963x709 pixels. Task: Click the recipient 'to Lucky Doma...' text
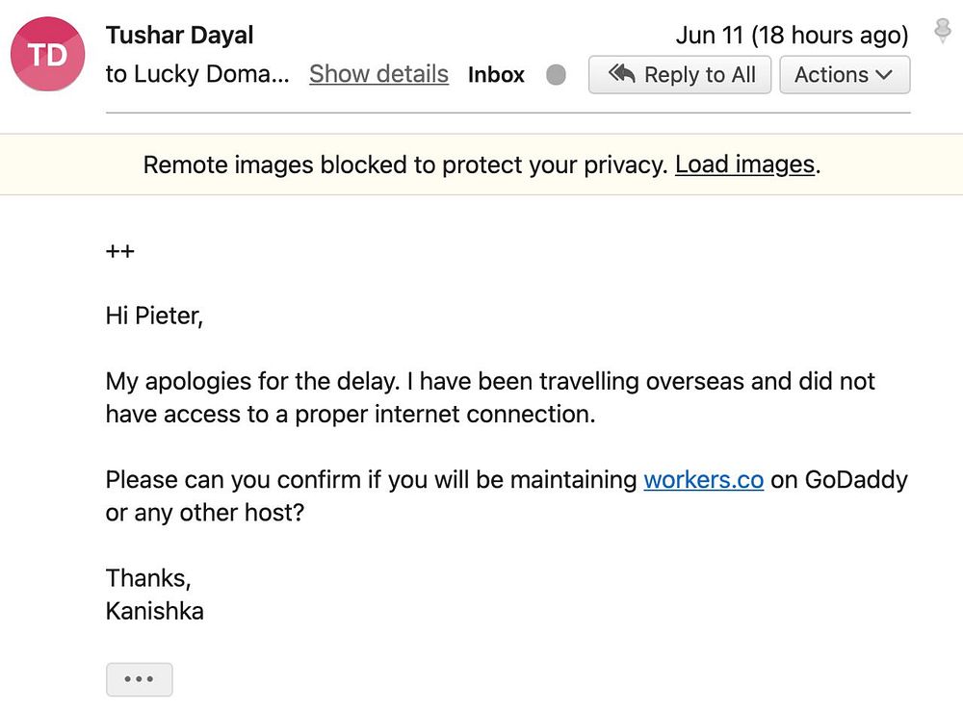click(x=197, y=74)
